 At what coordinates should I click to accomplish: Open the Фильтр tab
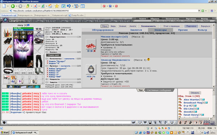click(202, 30)
